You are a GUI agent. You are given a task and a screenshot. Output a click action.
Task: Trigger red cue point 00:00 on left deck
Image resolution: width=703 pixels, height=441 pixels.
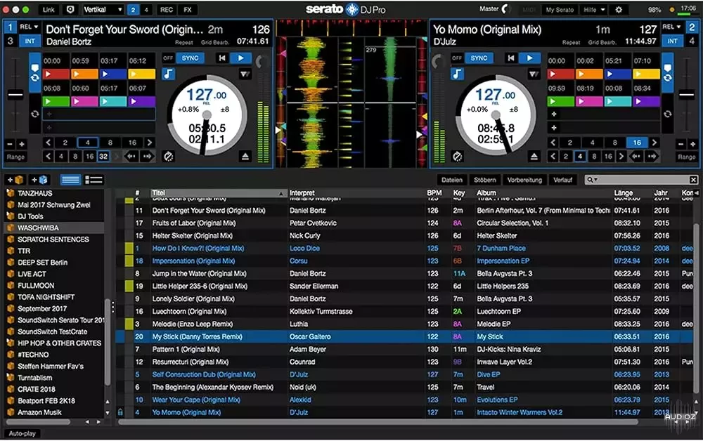56,74
